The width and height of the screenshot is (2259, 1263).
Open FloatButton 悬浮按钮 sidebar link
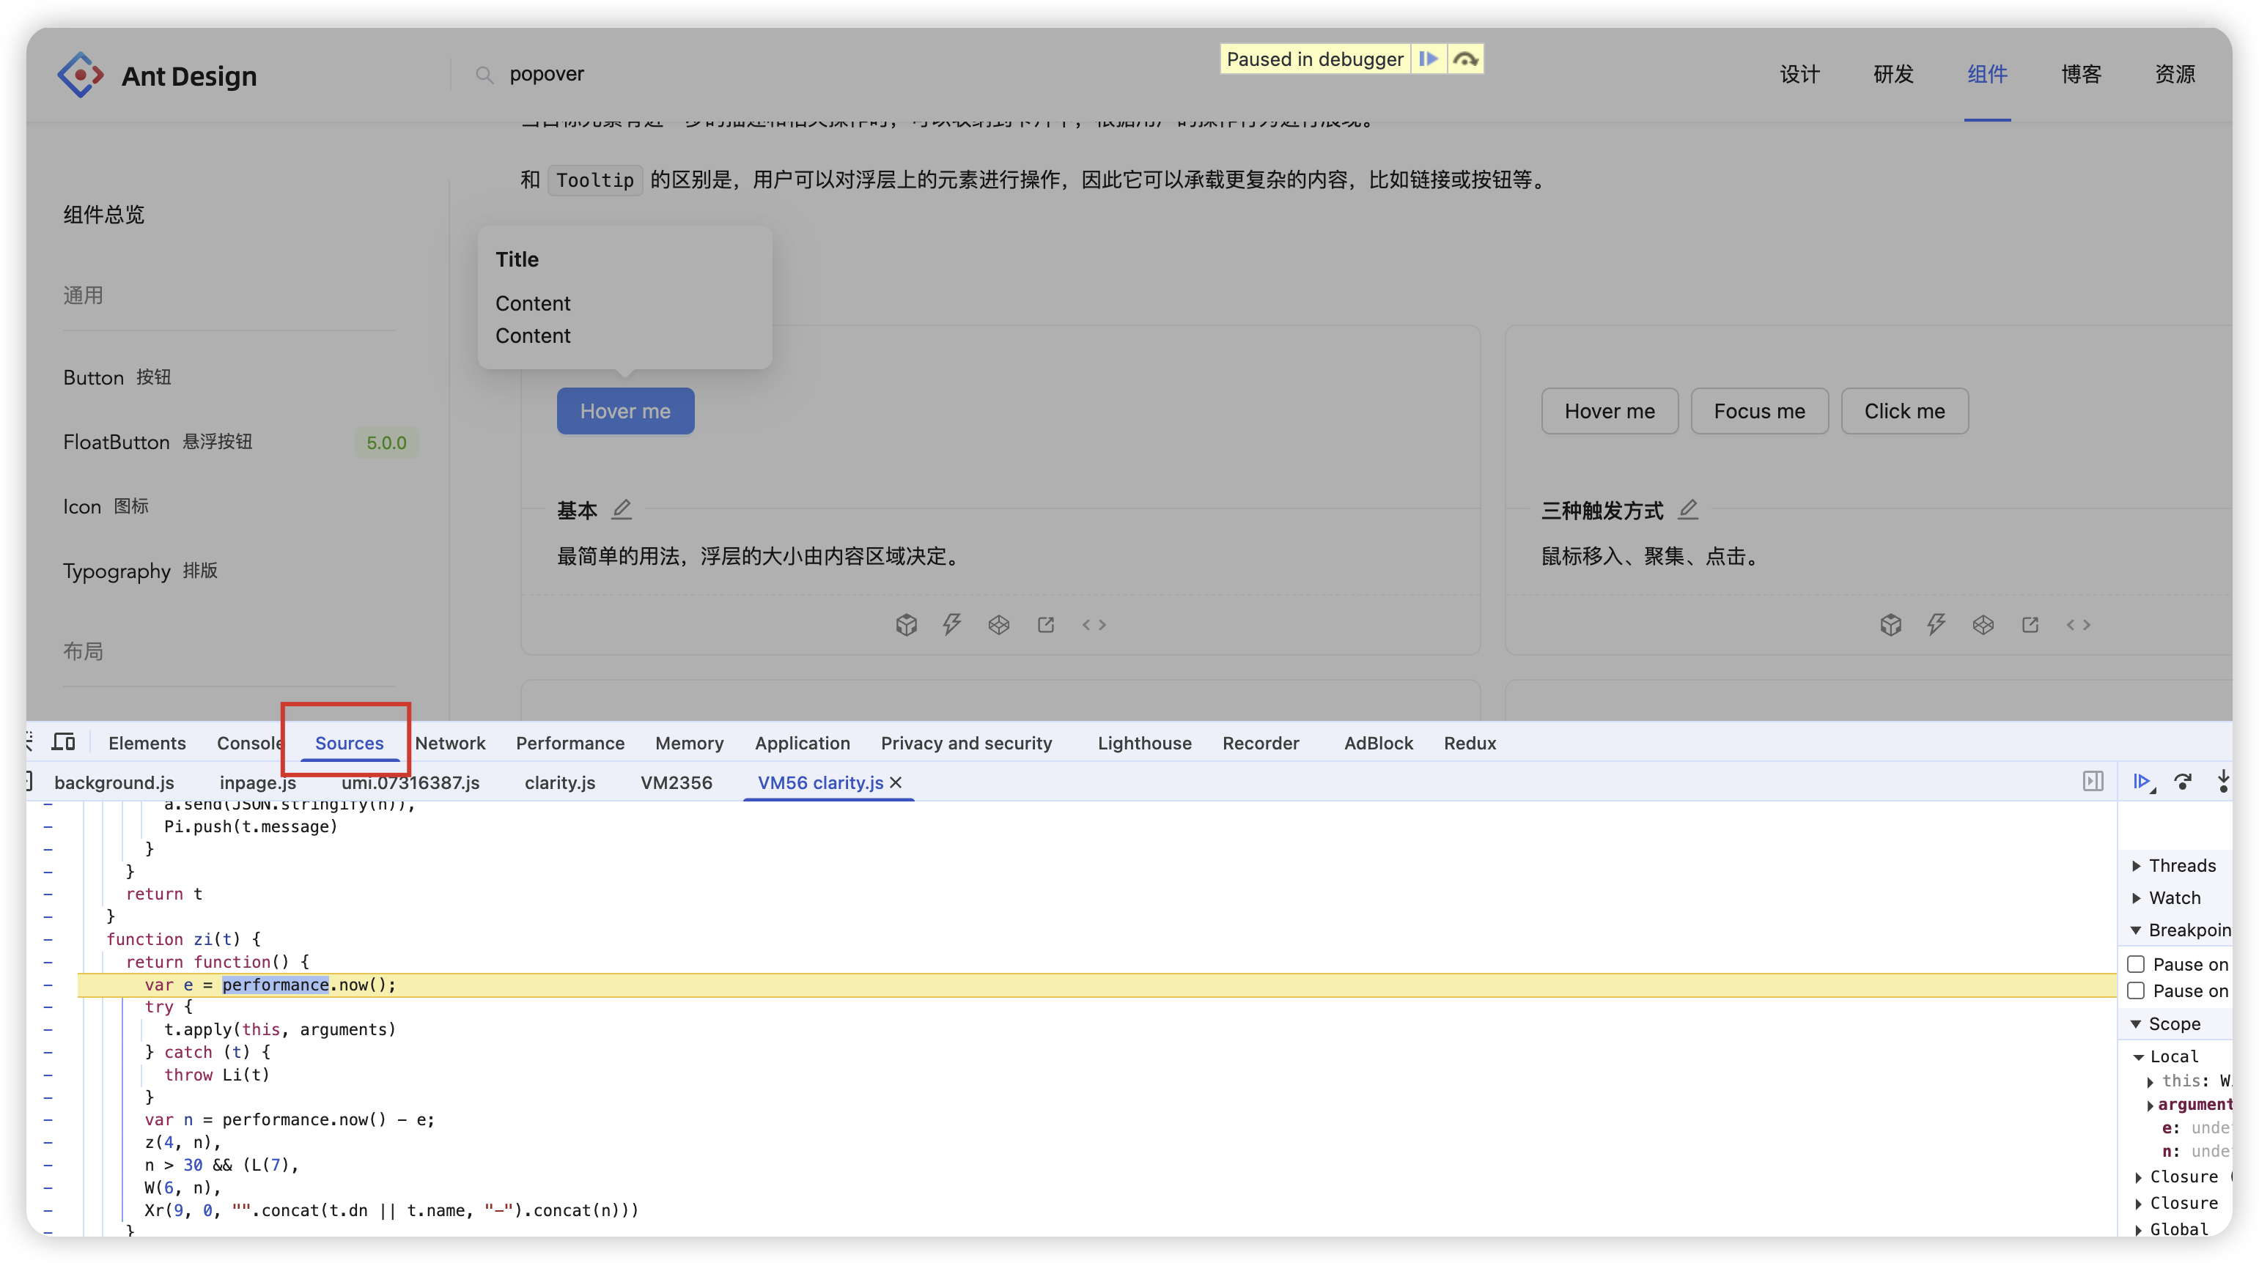pos(158,442)
